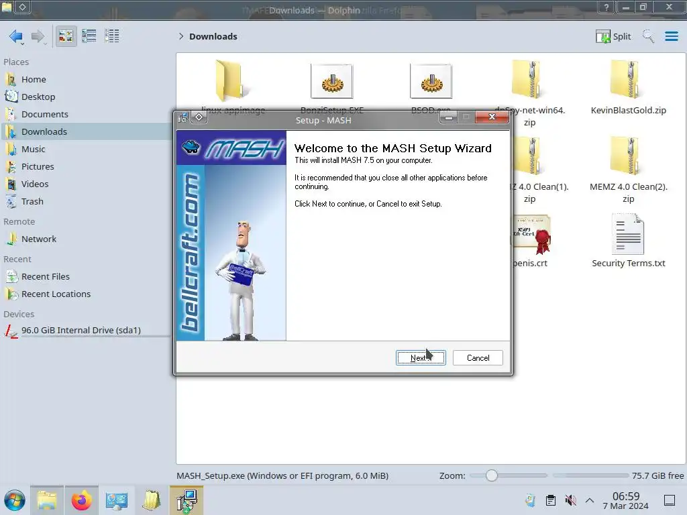
Task: Switch Dolphin to Icons view mode
Action: point(66,36)
